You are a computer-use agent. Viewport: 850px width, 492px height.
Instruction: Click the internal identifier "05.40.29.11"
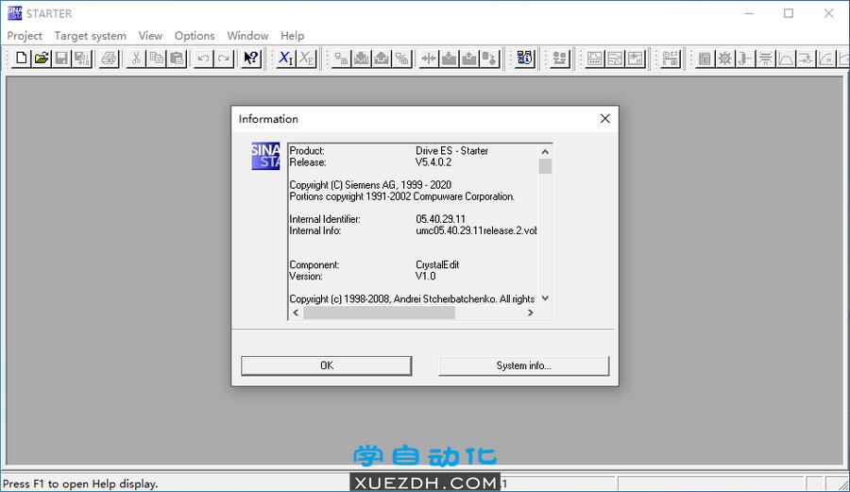(440, 219)
